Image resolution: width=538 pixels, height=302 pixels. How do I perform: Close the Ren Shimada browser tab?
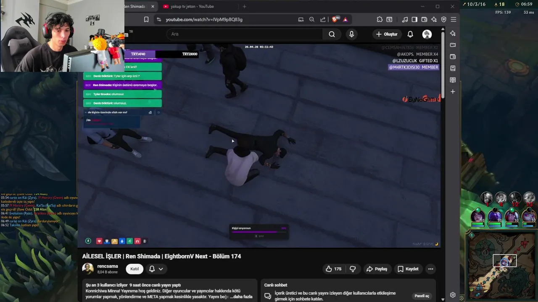pos(153,6)
